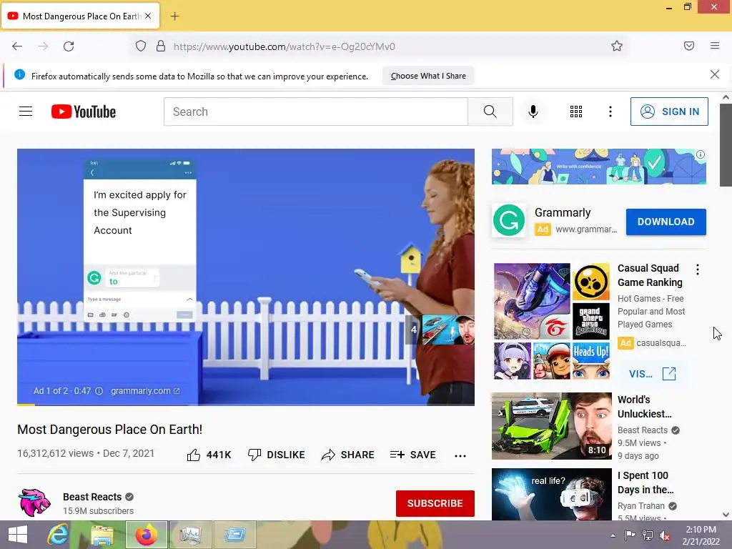The width and height of the screenshot is (732, 549).
Task: Dismiss the Firefox data notification
Action: [x=715, y=74]
